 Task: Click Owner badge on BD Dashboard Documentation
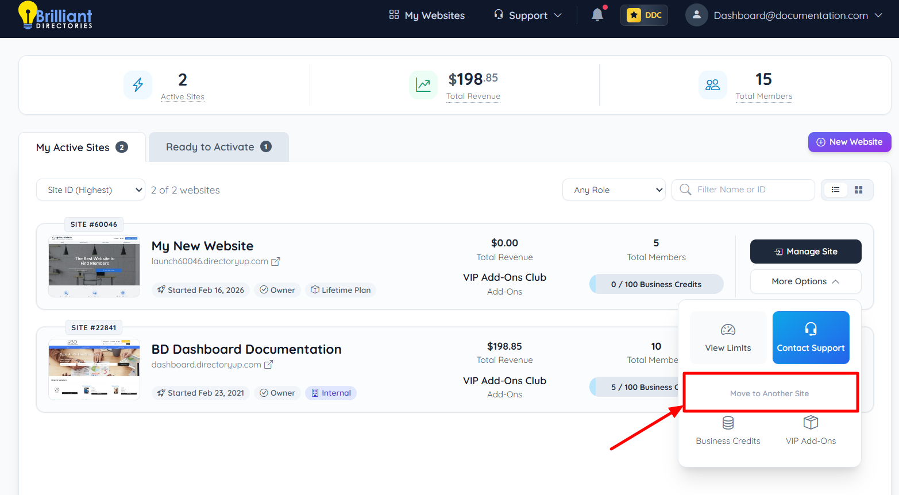(277, 393)
